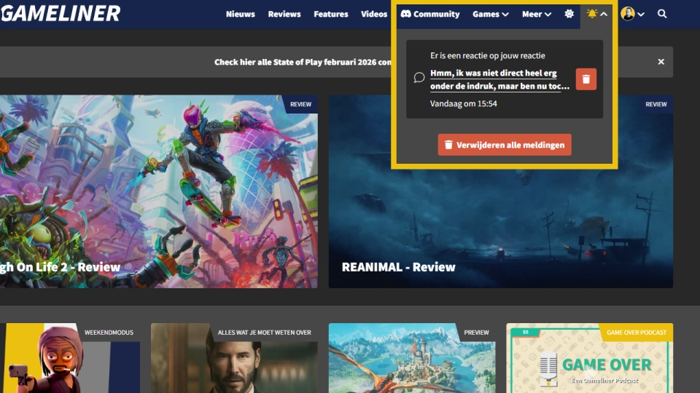Delete the single notification with trash icon
The image size is (700, 393).
pyautogui.click(x=586, y=79)
